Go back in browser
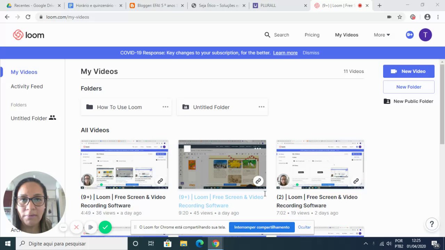This screenshot has width=445, height=250. tap(7, 17)
